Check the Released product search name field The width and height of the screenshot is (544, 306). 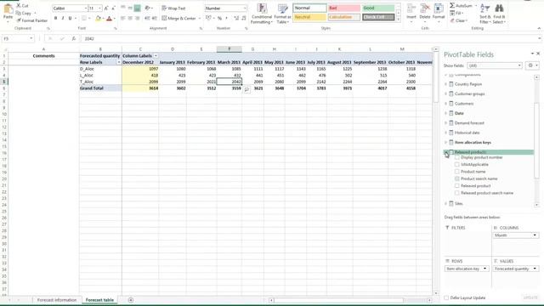(457, 193)
